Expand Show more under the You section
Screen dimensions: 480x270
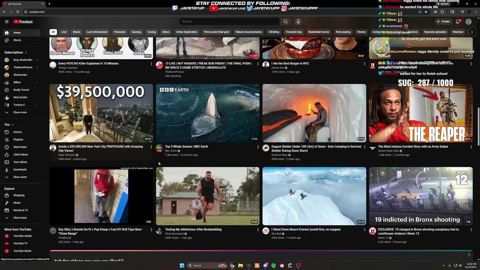tap(22, 177)
